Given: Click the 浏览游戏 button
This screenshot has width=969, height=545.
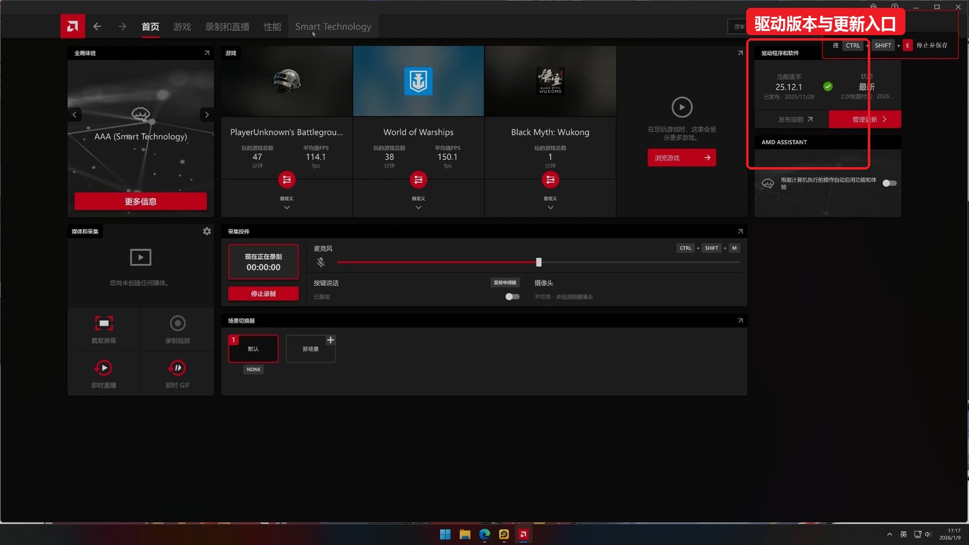Looking at the screenshot, I should 681,157.
